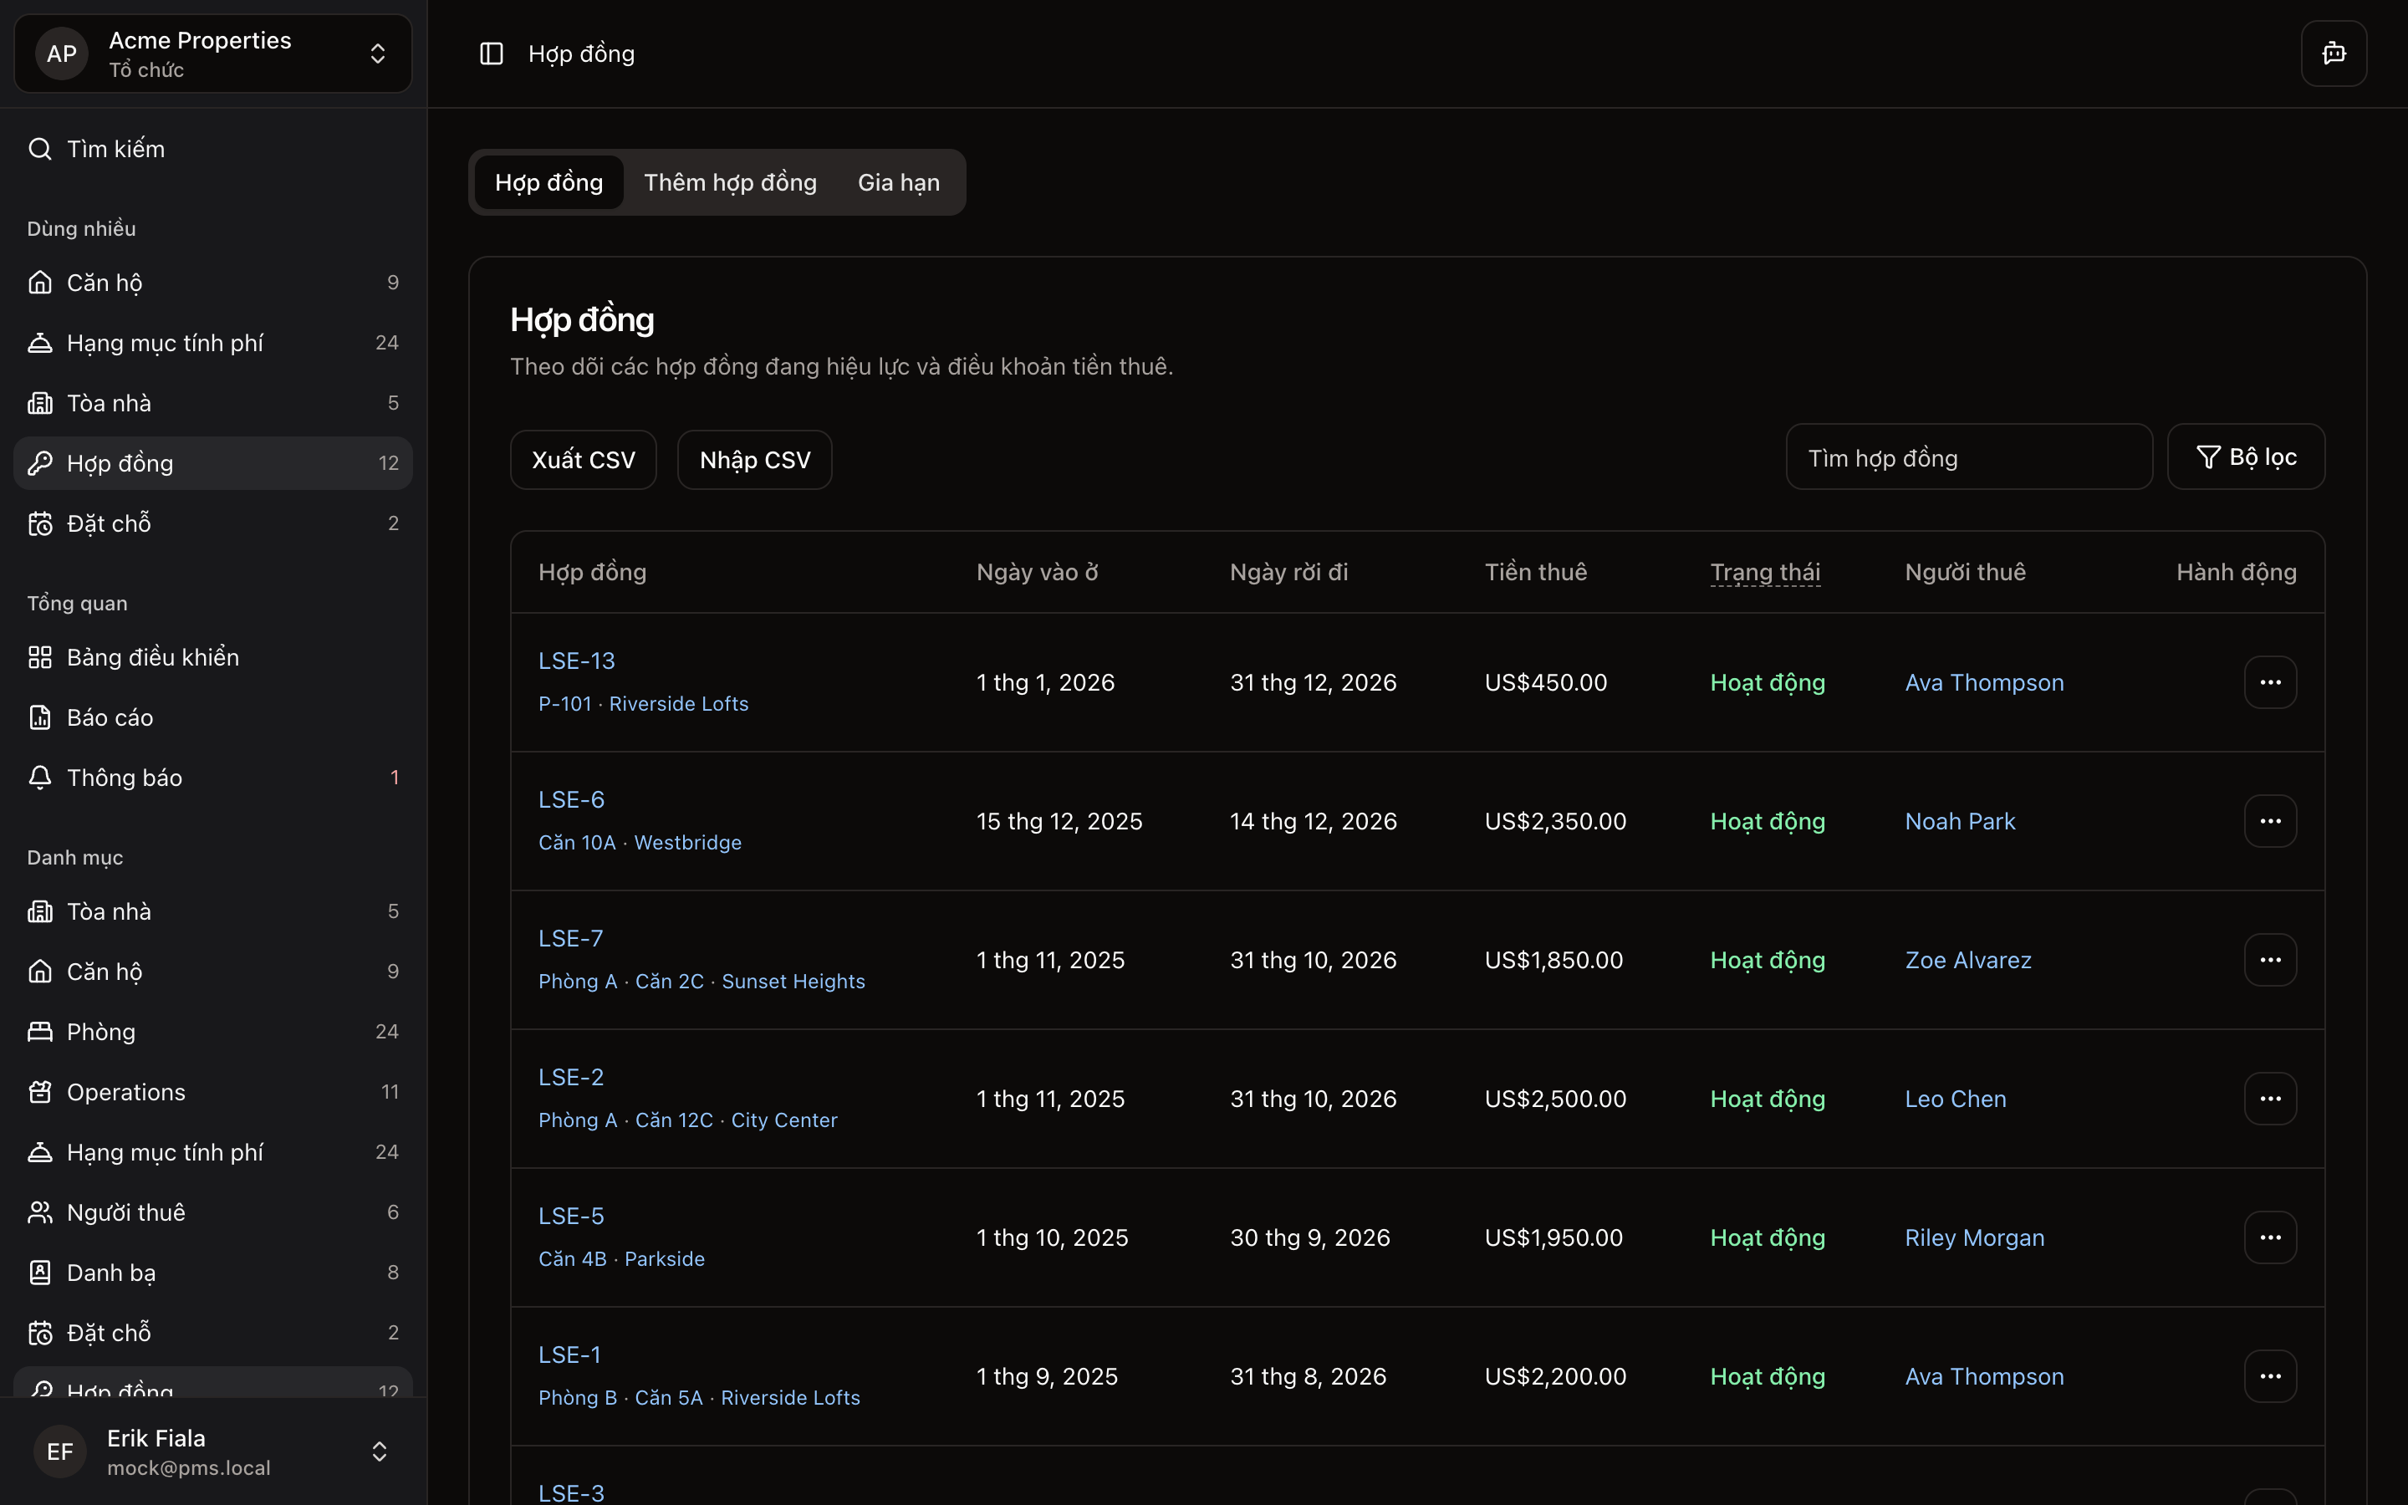Viewport: 2408px width, 1505px height.
Task: Open Noah Park tenant link
Action: [1959, 821]
